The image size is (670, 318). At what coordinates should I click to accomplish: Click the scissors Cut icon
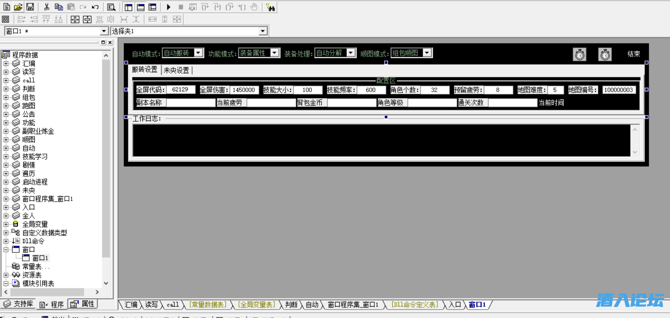point(47,7)
